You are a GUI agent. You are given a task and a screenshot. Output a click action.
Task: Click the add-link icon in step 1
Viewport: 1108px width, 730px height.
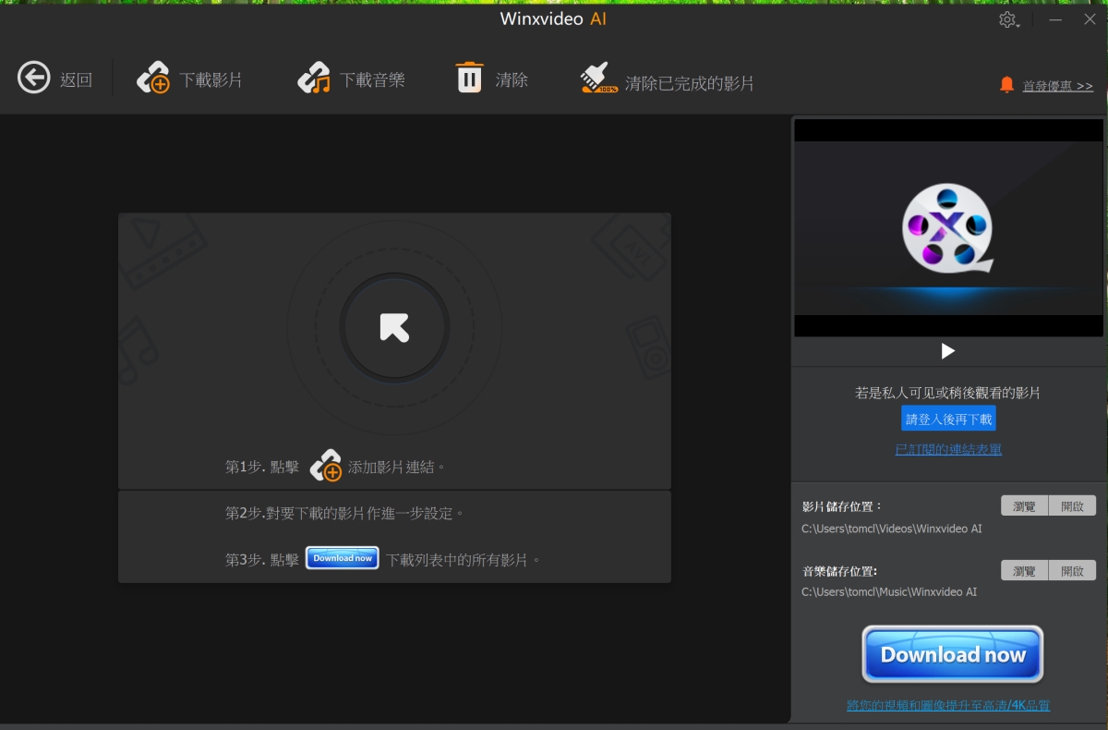(x=325, y=466)
